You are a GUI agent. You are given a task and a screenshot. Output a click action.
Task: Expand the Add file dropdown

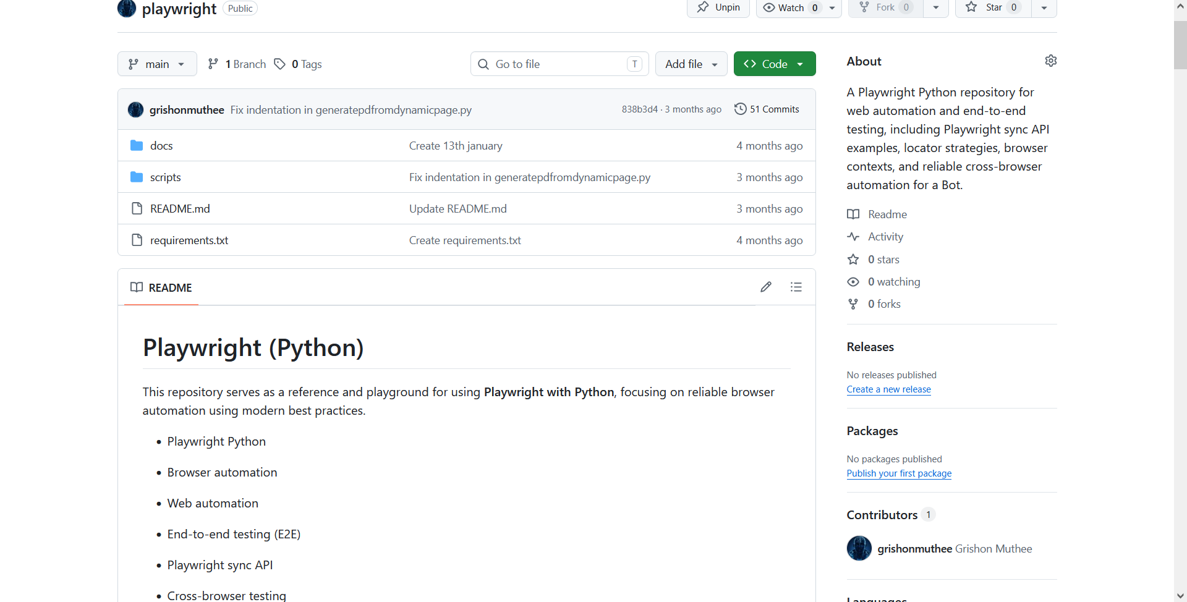pos(691,64)
